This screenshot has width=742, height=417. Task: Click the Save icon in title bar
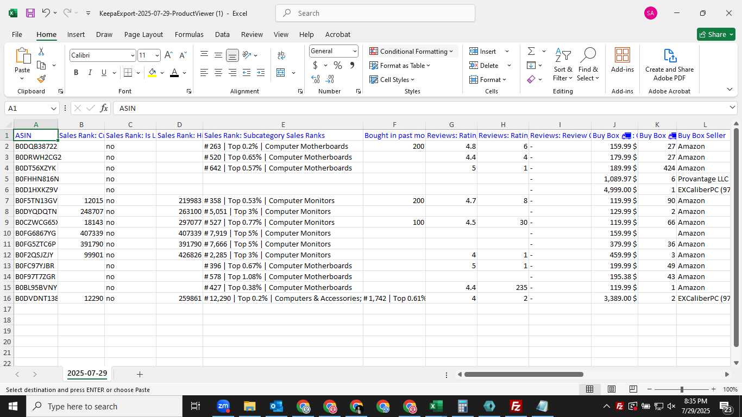pos(30,13)
